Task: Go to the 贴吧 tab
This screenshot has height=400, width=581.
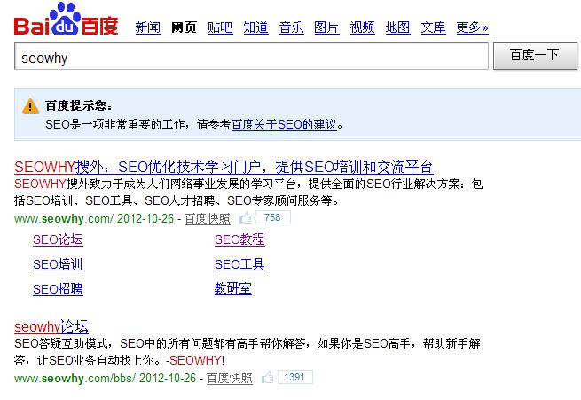Action: point(220,27)
